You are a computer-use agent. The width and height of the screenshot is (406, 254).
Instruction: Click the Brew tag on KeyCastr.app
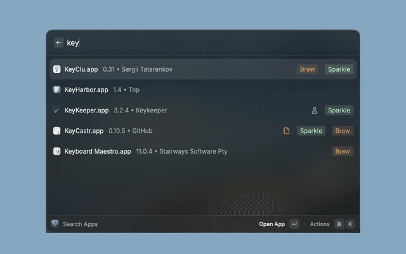343,131
